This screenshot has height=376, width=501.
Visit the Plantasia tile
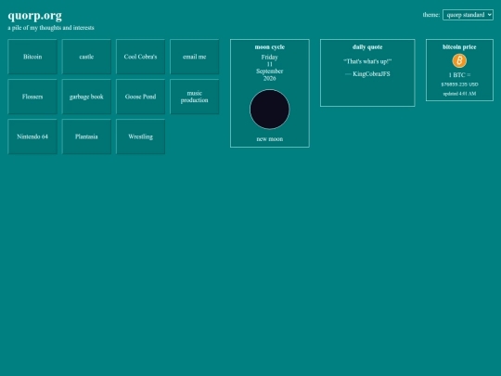(x=86, y=136)
